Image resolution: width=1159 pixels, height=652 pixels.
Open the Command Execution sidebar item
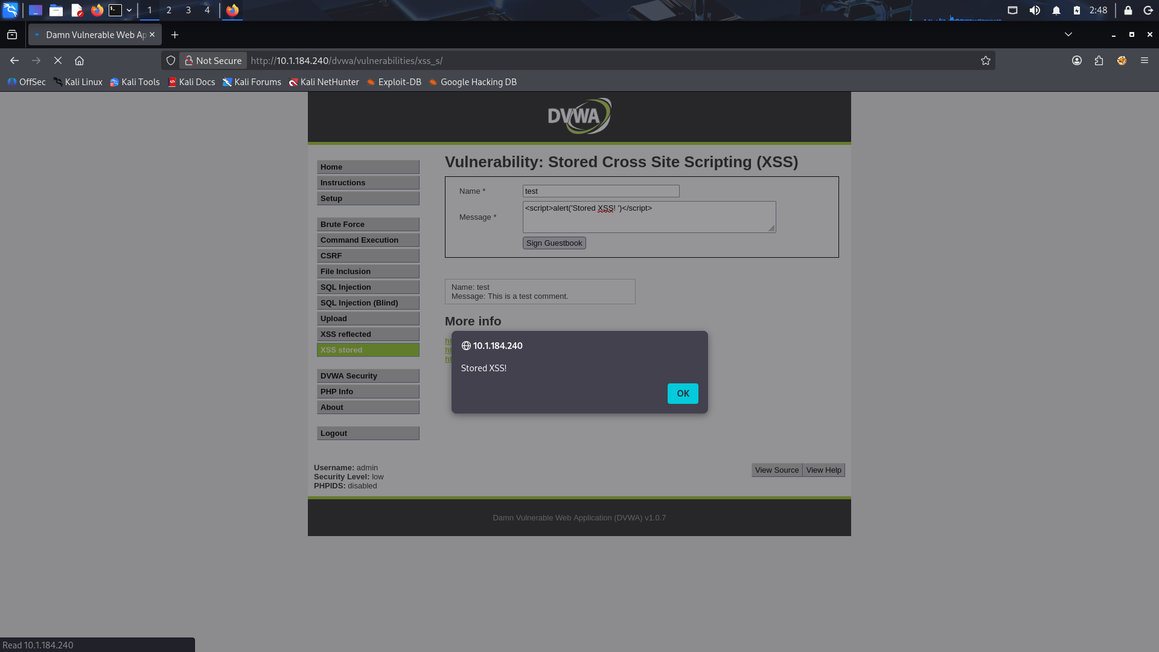click(x=368, y=240)
